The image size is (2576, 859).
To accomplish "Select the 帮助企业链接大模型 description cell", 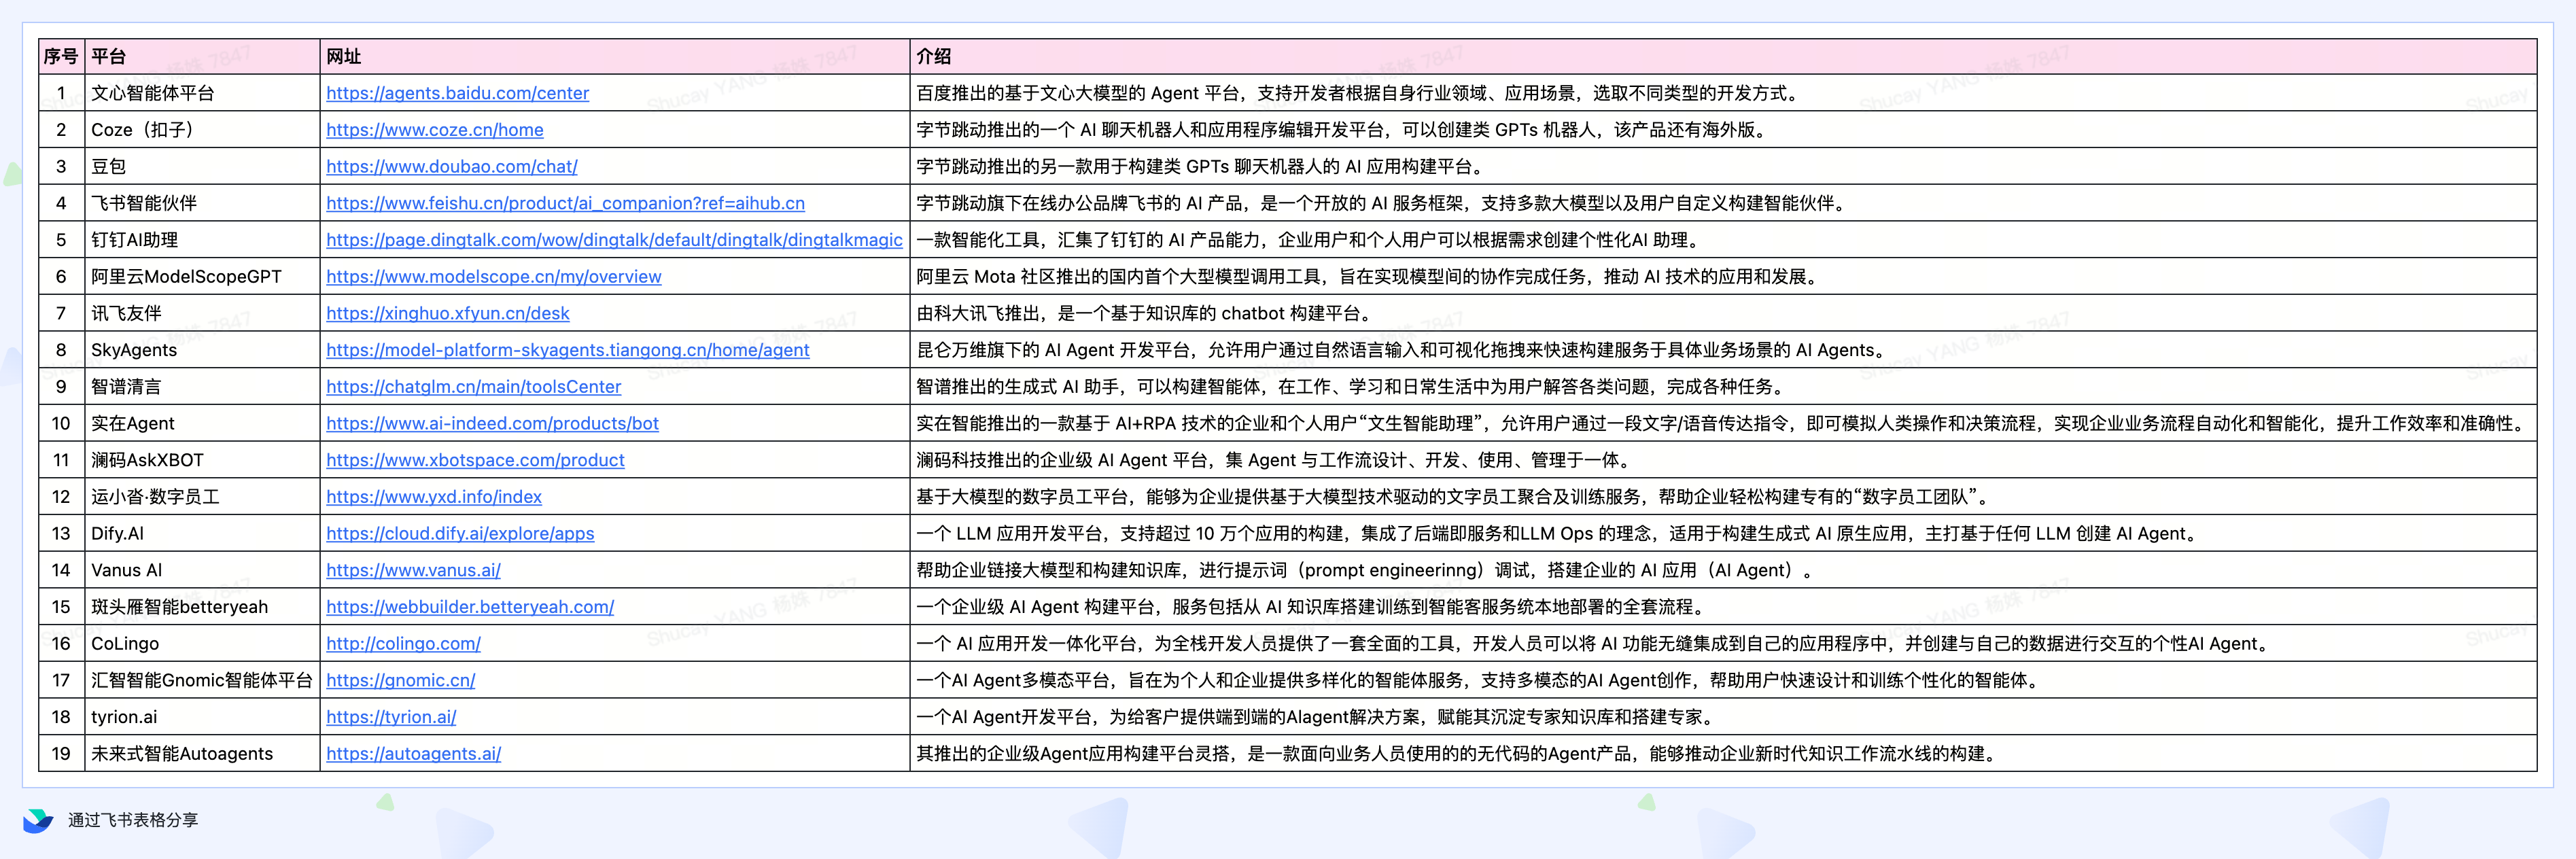I will tap(1724, 570).
